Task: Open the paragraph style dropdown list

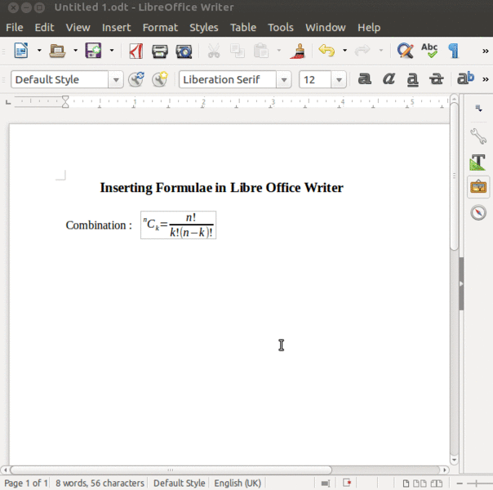Action: [x=116, y=80]
